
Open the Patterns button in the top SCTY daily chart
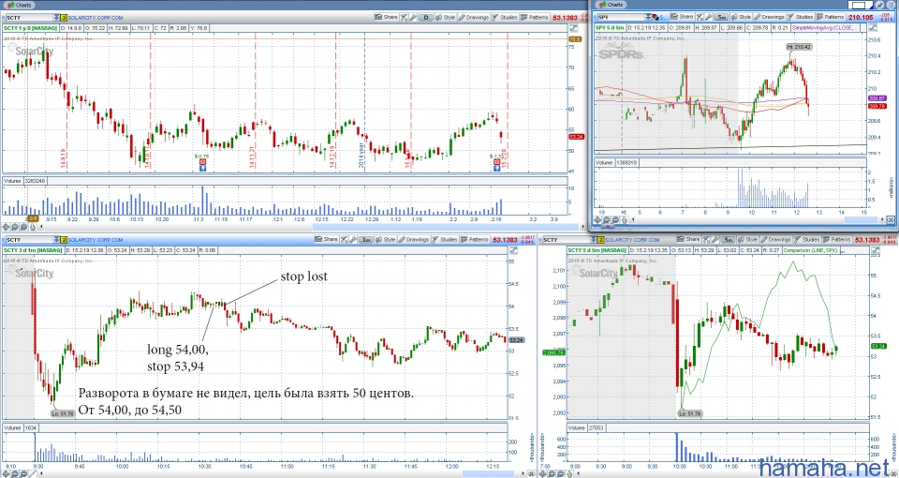pos(533,17)
